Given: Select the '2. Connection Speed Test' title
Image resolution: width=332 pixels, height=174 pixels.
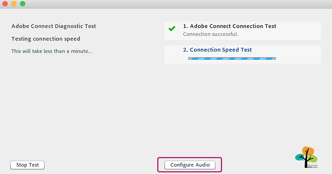Looking at the screenshot, I should tap(217, 50).
